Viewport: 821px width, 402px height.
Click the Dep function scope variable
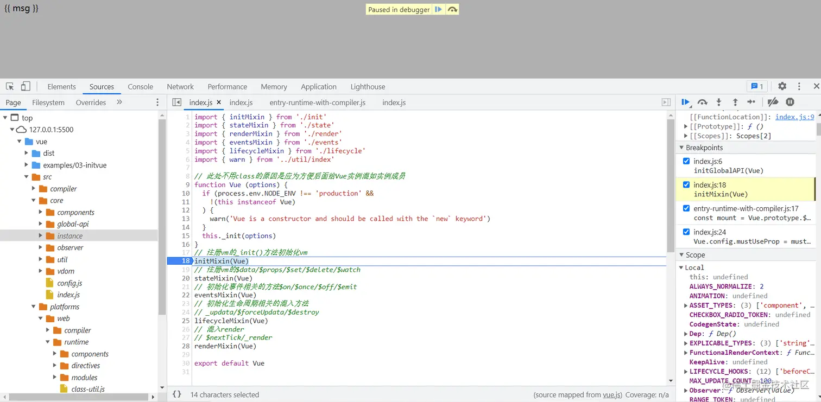click(712, 334)
